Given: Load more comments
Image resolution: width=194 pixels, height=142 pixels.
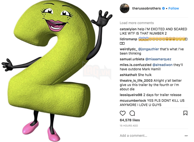Looking at the screenshot, I should click(137, 23).
